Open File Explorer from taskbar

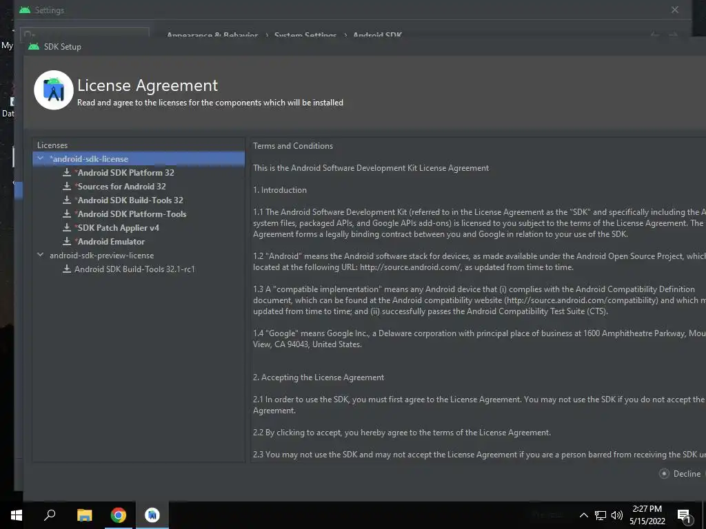tap(84, 515)
